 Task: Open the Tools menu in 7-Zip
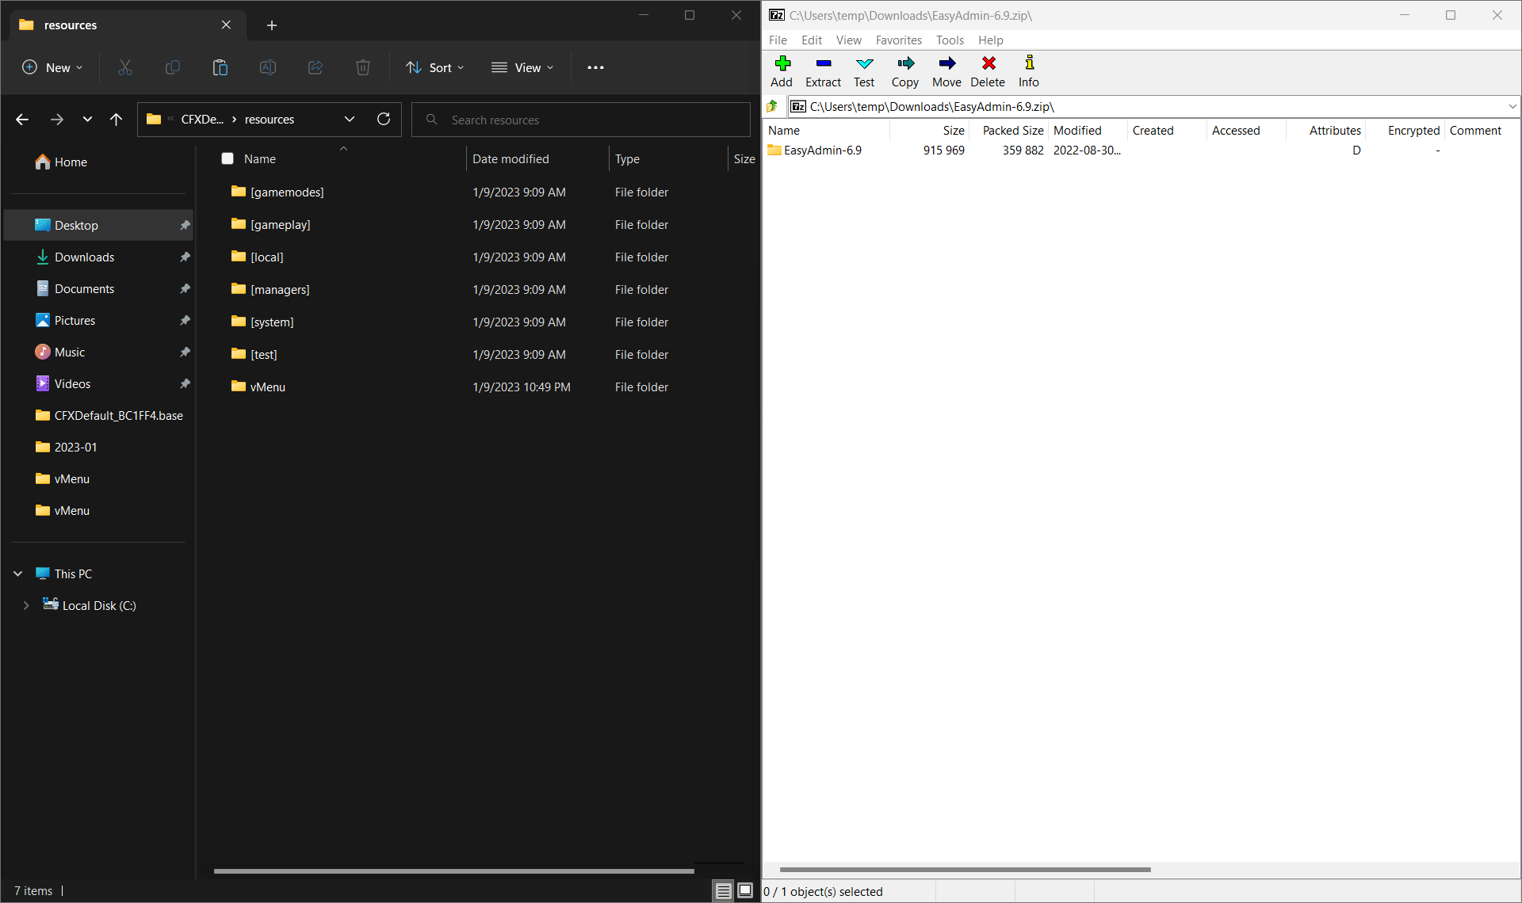pos(950,40)
